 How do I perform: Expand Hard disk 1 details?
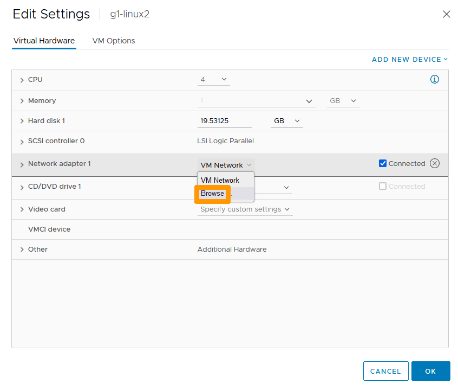[22, 122]
